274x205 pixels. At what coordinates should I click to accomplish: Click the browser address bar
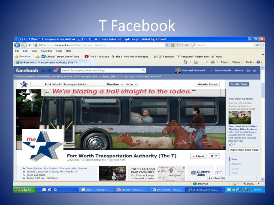[x=99, y=45]
